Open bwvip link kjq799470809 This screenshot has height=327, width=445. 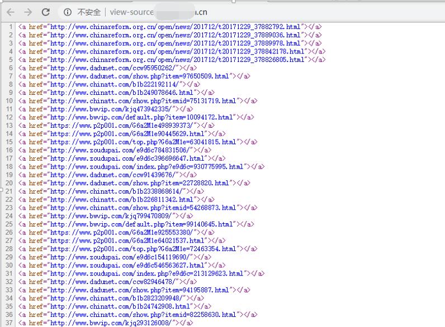(111, 216)
